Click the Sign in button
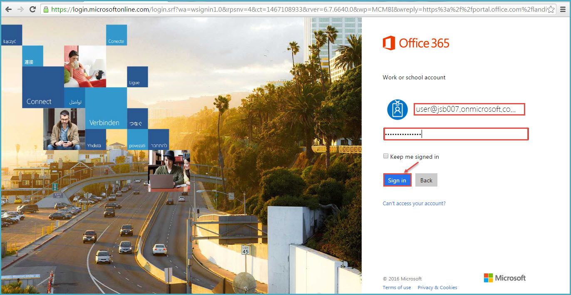Screen dimensions: 571x295 pyautogui.click(x=397, y=180)
